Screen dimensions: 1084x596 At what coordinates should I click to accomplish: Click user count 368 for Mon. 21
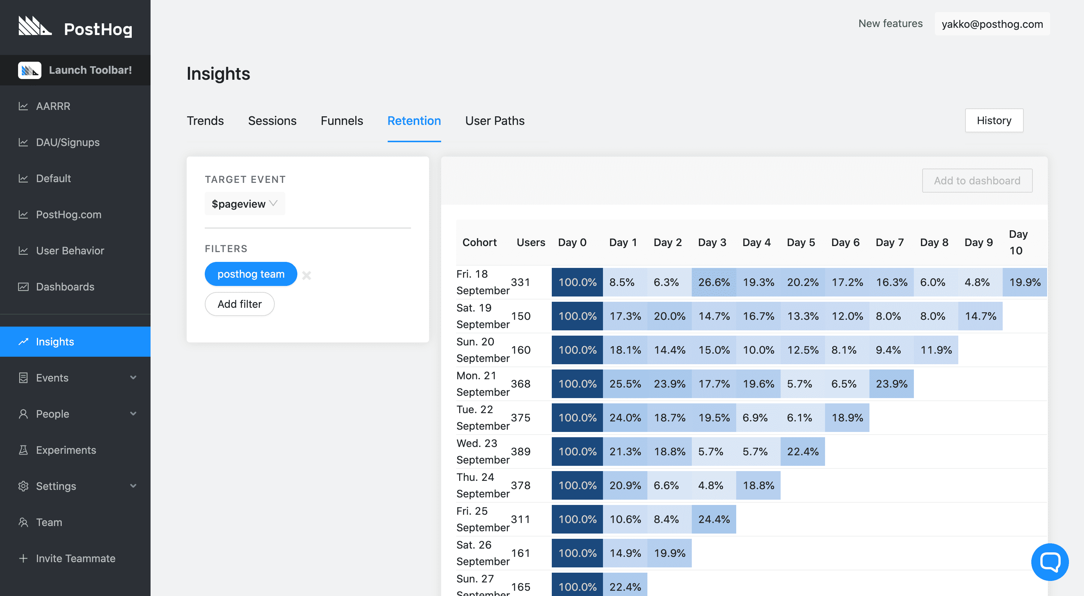(521, 383)
